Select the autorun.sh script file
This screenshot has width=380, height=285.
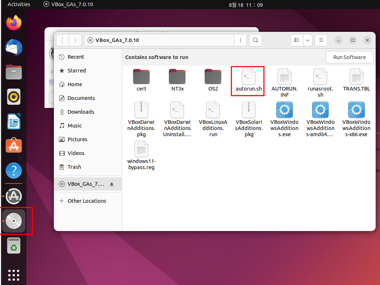[x=249, y=80]
